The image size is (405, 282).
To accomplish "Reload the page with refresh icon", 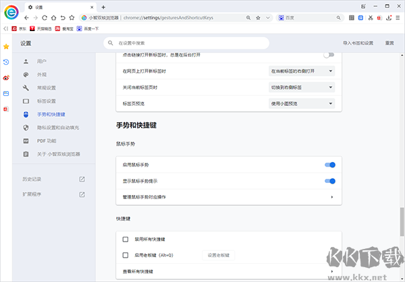I will (45, 18).
